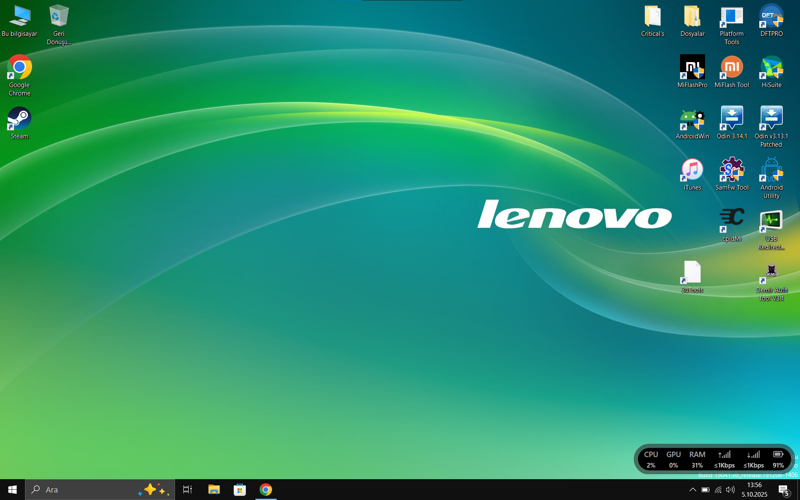Open the Wi-Fi network tray icon
The height and width of the screenshot is (500, 800).
pos(718,490)
